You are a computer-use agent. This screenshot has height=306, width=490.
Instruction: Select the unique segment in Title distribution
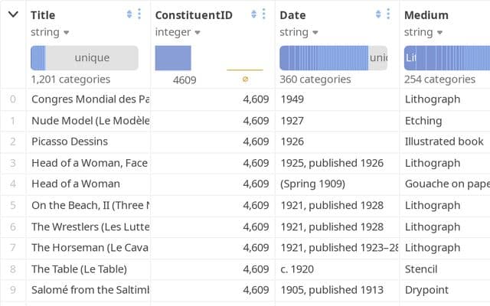[92, 58]
